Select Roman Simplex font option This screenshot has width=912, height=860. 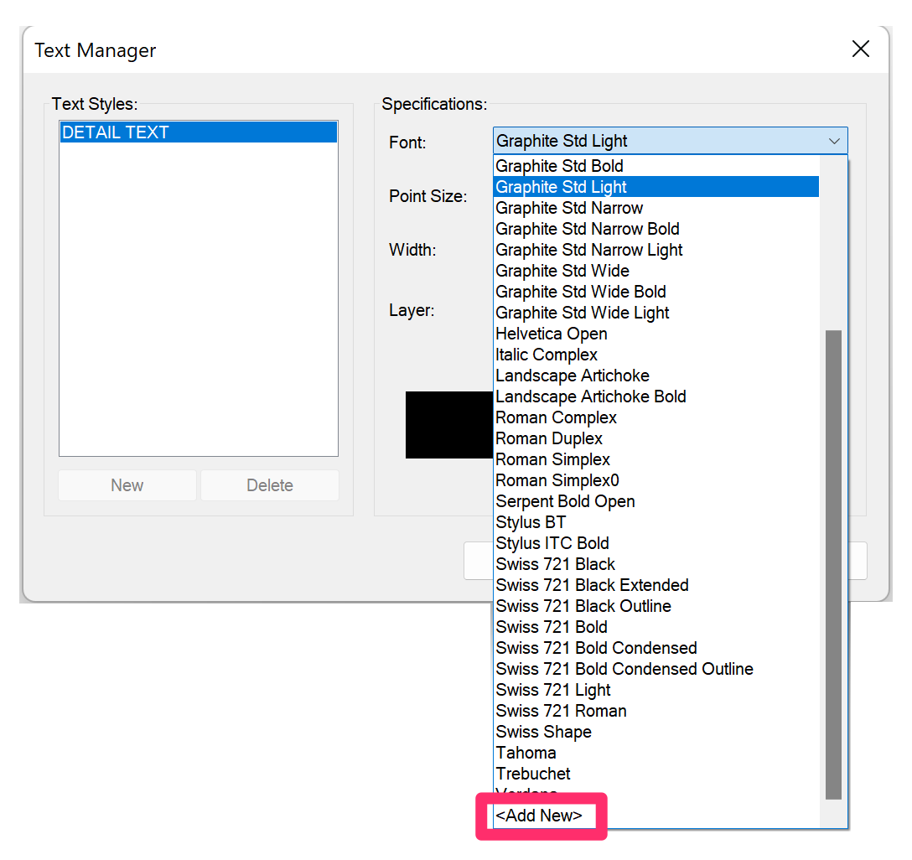point(552,459)
